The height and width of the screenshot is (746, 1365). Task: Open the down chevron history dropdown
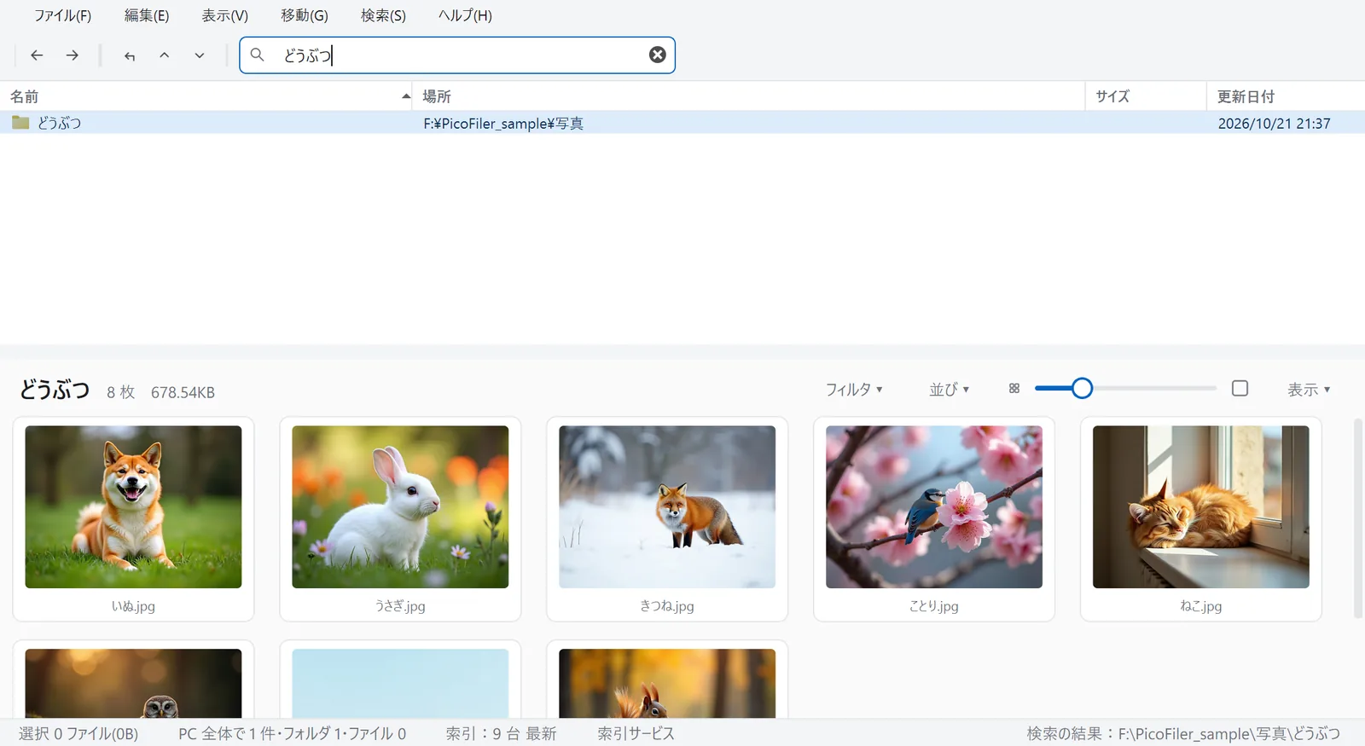(200, 55)
